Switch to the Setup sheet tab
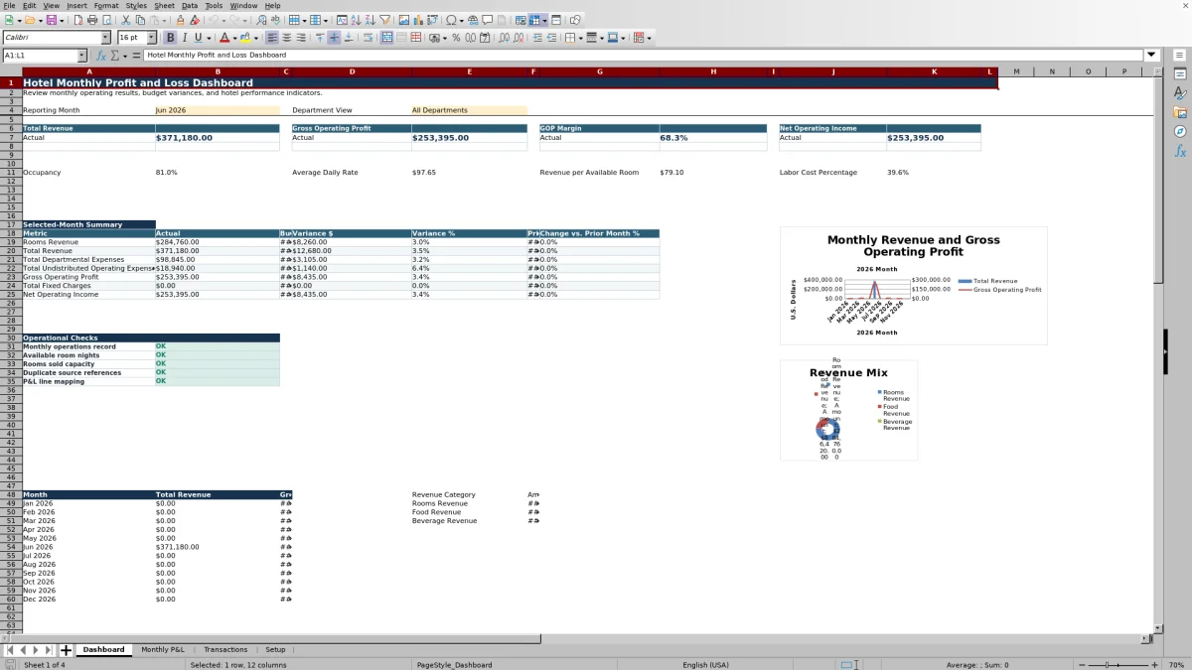Viewport: 1192px width, 670px height. [275, 650]
